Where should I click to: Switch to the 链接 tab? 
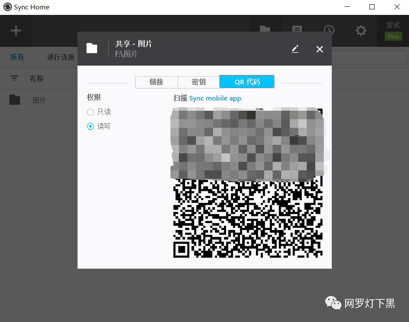coord(156,82)
